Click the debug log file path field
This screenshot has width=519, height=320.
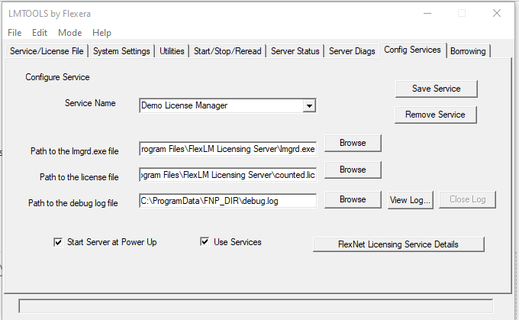[x=227, y=200]
